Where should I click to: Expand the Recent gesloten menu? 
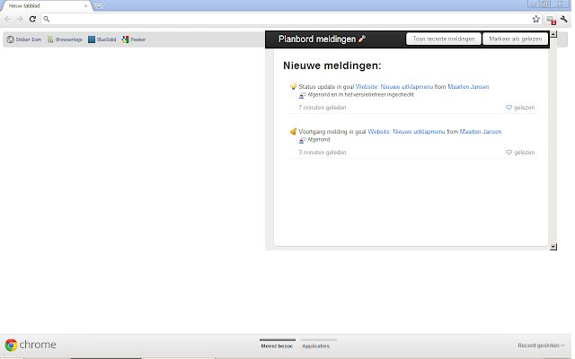541,345
